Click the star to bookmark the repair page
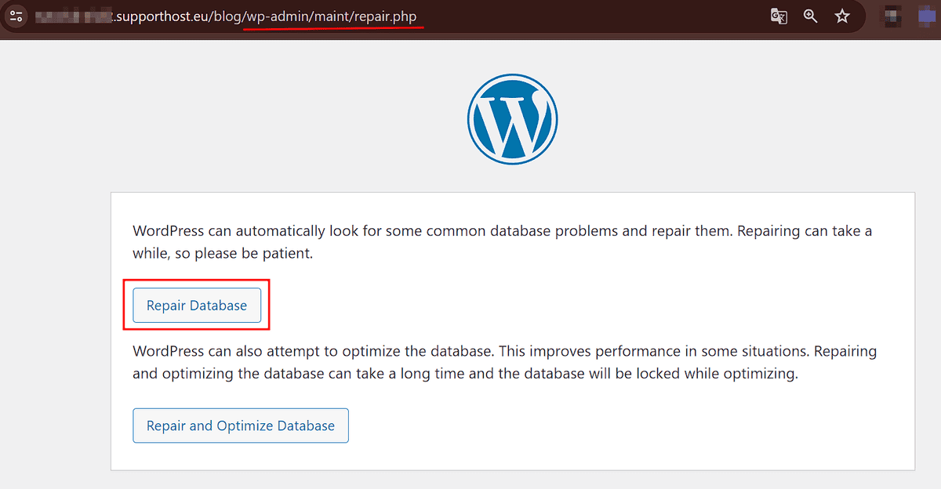 pos(842,16)
